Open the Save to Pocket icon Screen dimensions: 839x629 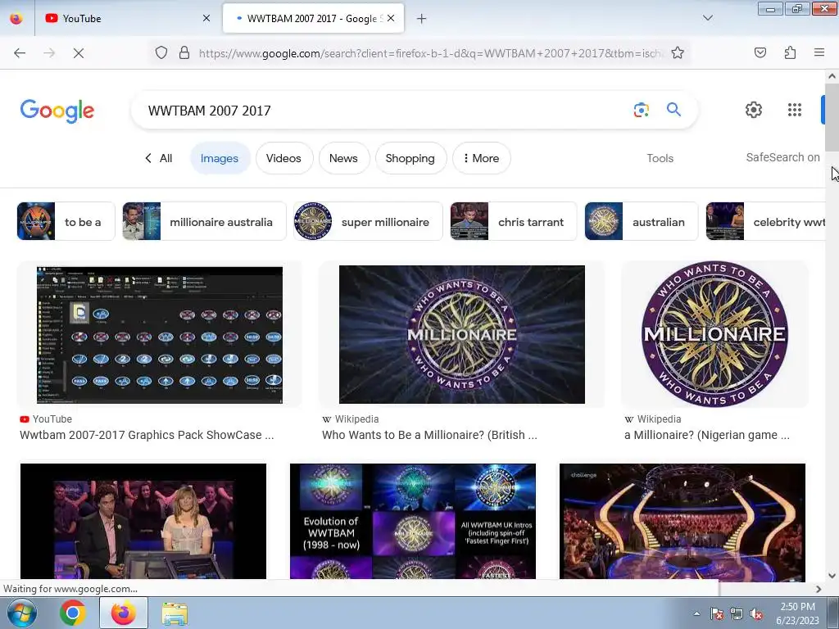click(x=760, y=53)
